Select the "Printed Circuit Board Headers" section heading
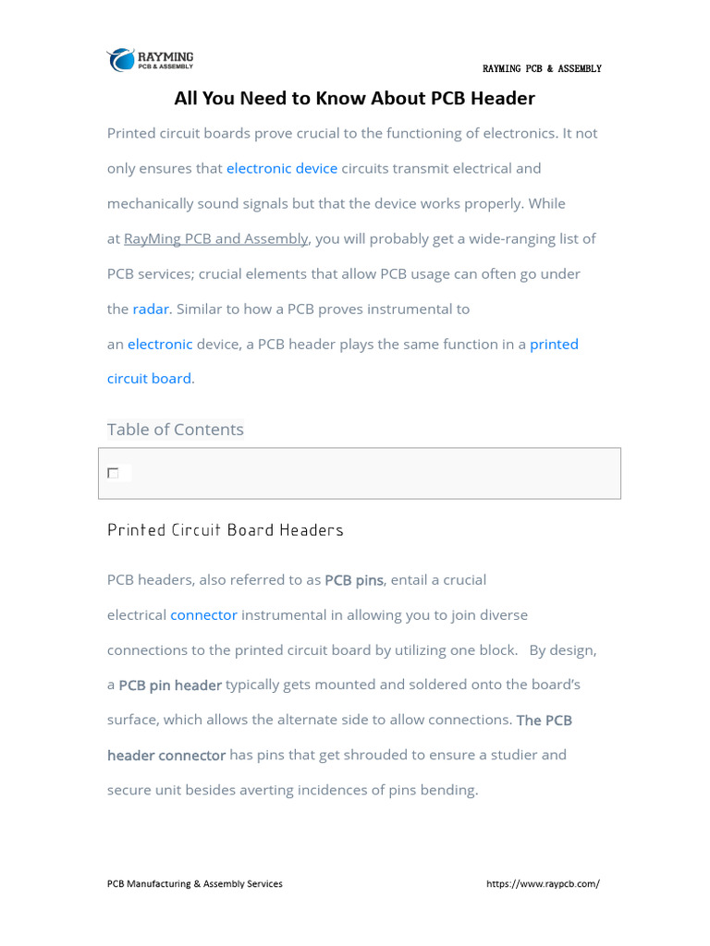This screenshot has width=710, height=946. 226,530
